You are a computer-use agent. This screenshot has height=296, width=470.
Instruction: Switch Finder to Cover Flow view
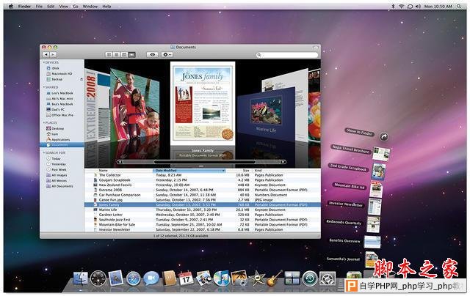132,55
